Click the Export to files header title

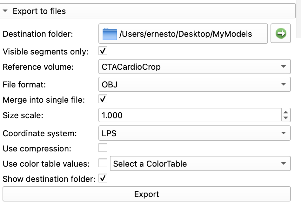(39, 11)
